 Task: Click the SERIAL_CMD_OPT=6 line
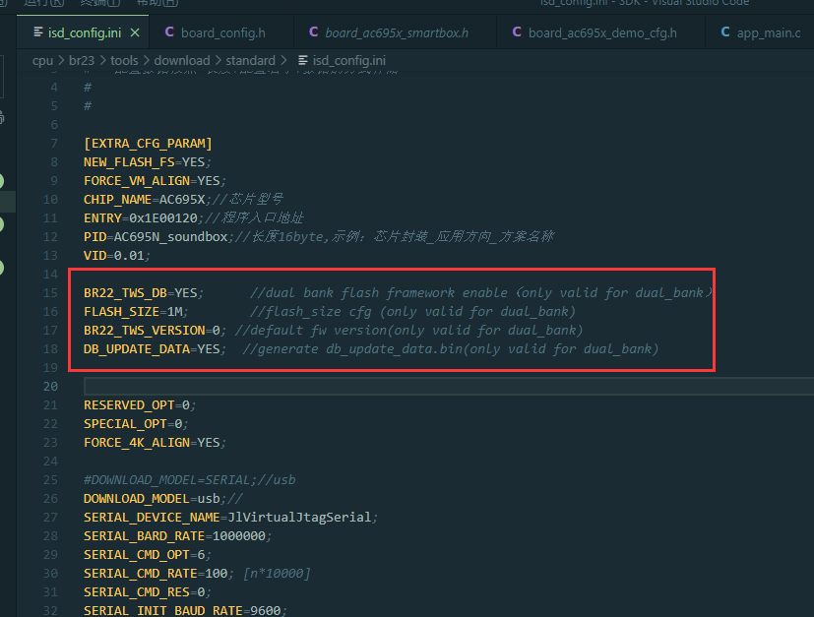tap(148, 554)
